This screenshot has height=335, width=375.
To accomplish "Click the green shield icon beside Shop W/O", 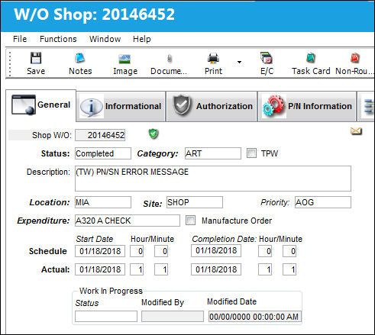I will coord(154,134).
